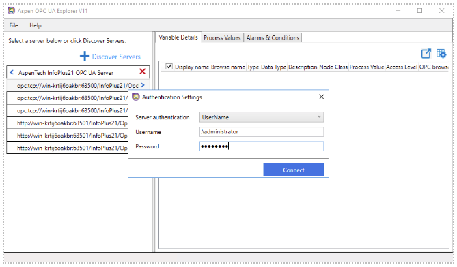Open the File menu
Viewport: 457px width, 267px height.
[x=14, y=25]
